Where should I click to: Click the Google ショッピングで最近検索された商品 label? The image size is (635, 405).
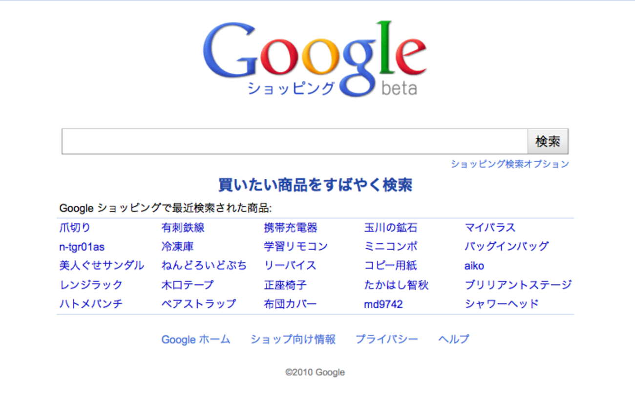(x=166, y=209)
